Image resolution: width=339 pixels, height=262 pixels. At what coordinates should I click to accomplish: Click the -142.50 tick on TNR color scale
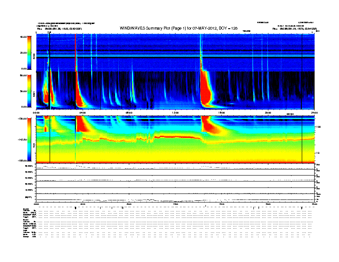tap(22, 140)
